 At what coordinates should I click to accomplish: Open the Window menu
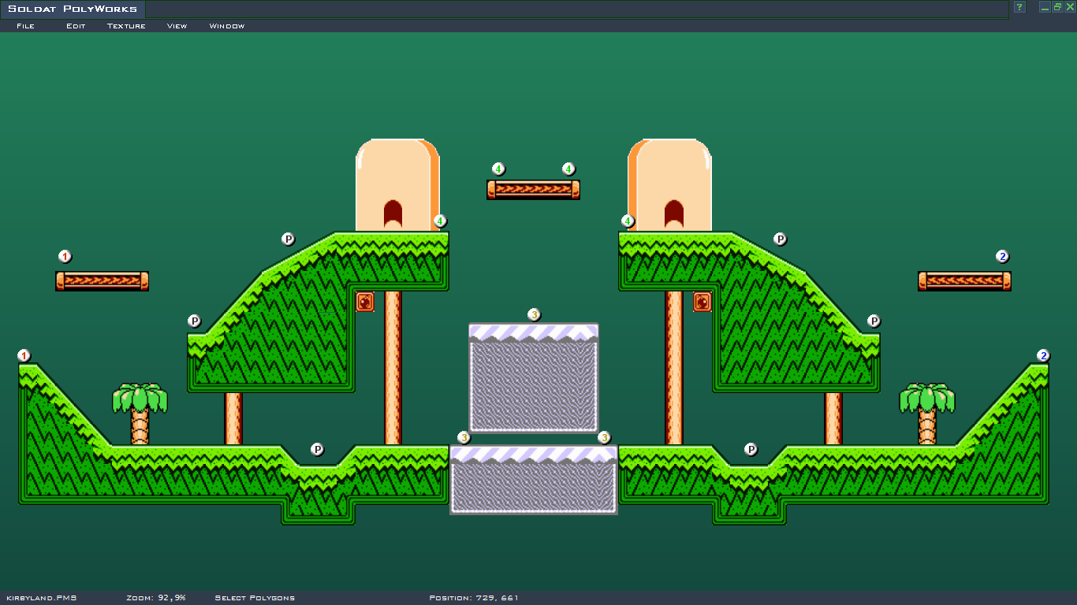tap(226, 26)
